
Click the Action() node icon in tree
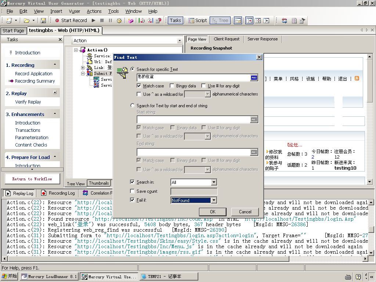(x=83, y=50)
